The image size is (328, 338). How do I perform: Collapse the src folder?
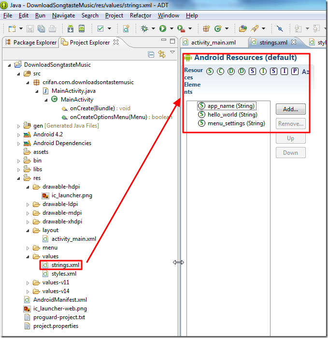click(x=18, y=74)
